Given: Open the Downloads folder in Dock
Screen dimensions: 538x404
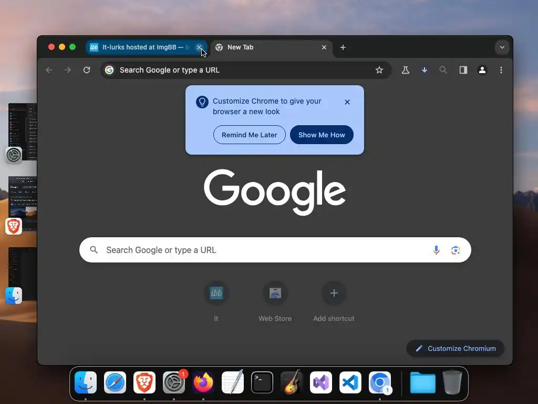Looking at the screenshot, I should click(x=423, y=382).
